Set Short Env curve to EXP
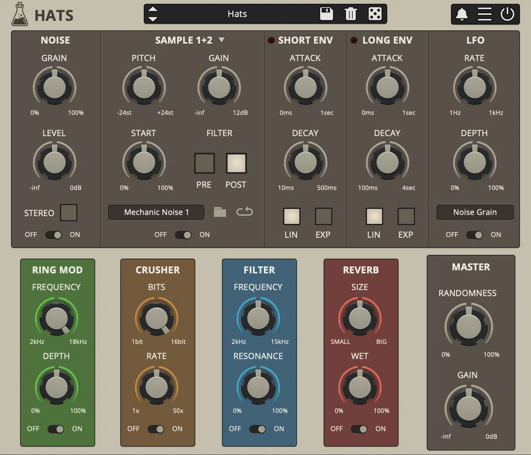 pyautogui.click(x=323, y=216)
